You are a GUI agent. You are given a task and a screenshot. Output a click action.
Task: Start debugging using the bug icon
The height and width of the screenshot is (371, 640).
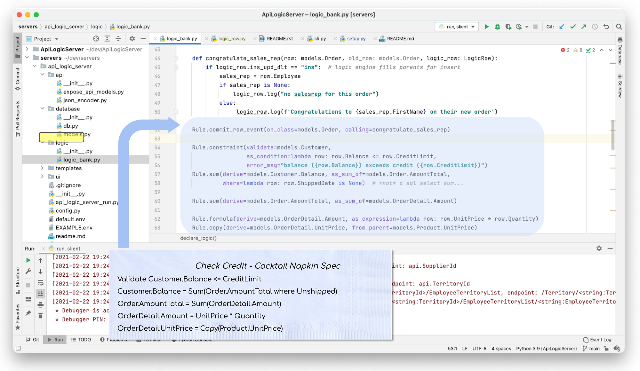pyautogui.click(x=497, y=27)
